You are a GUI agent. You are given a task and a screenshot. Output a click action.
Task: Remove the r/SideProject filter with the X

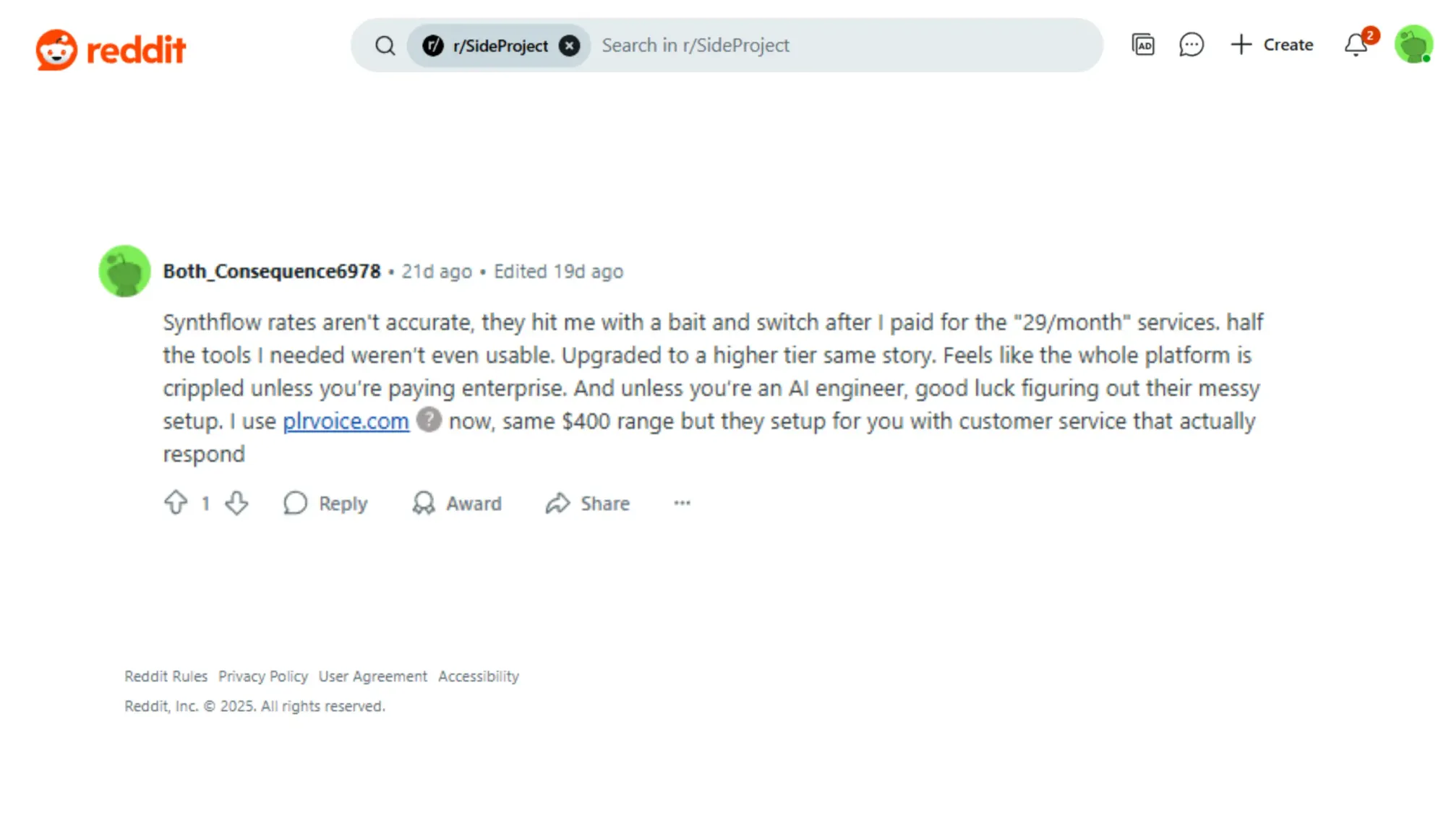point(570,45)
